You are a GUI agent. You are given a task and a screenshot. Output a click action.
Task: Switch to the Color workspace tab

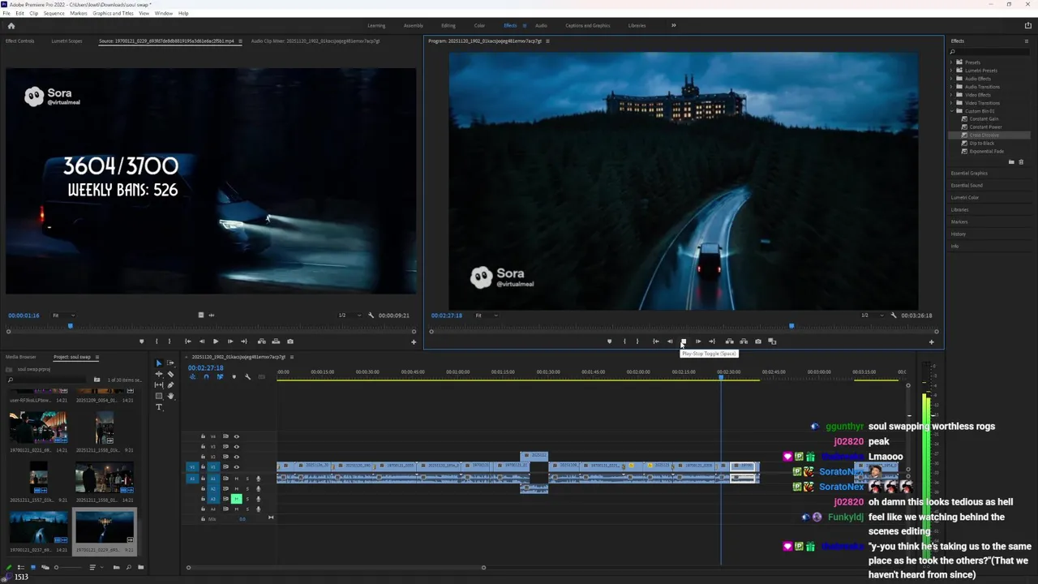click(x=479, y=25)
